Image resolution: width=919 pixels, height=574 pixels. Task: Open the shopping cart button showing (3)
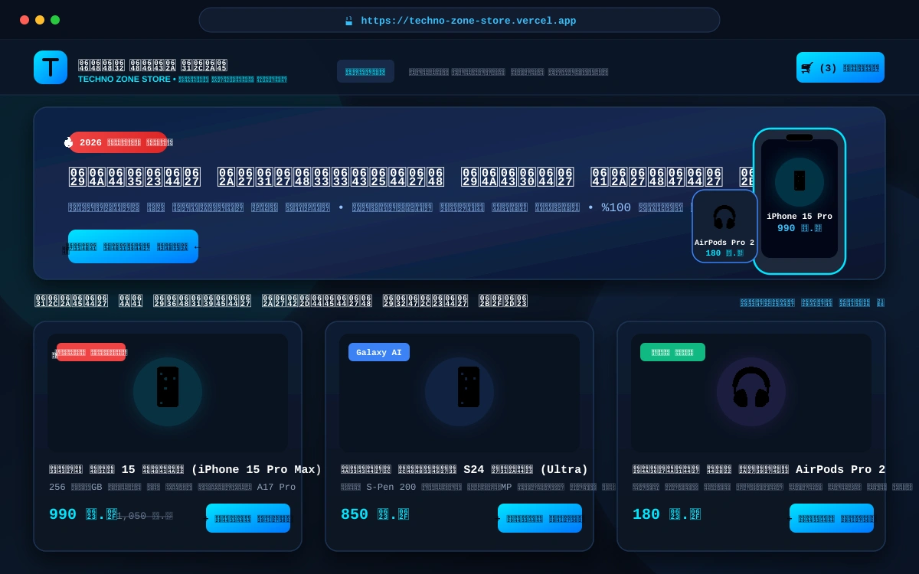(840, 67)
